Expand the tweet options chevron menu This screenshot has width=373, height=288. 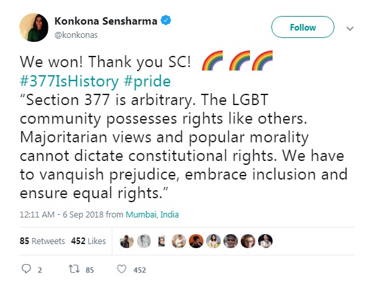point(350,29)
